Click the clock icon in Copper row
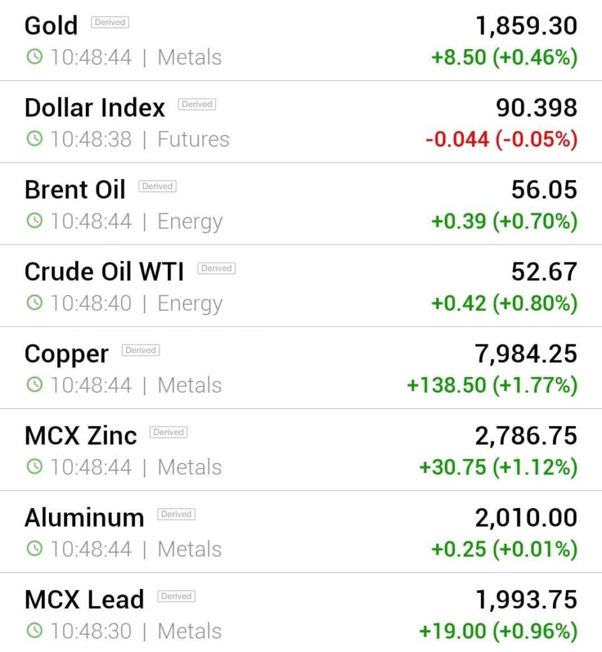The image size is (602, 652). click(x=34, y=384)
